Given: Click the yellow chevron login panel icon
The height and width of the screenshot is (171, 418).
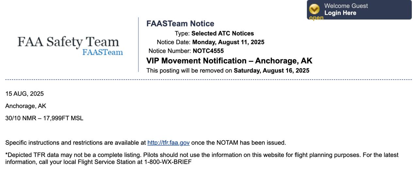Looking at the screenshot, I should pyautogui.click(x=314, y=9).
